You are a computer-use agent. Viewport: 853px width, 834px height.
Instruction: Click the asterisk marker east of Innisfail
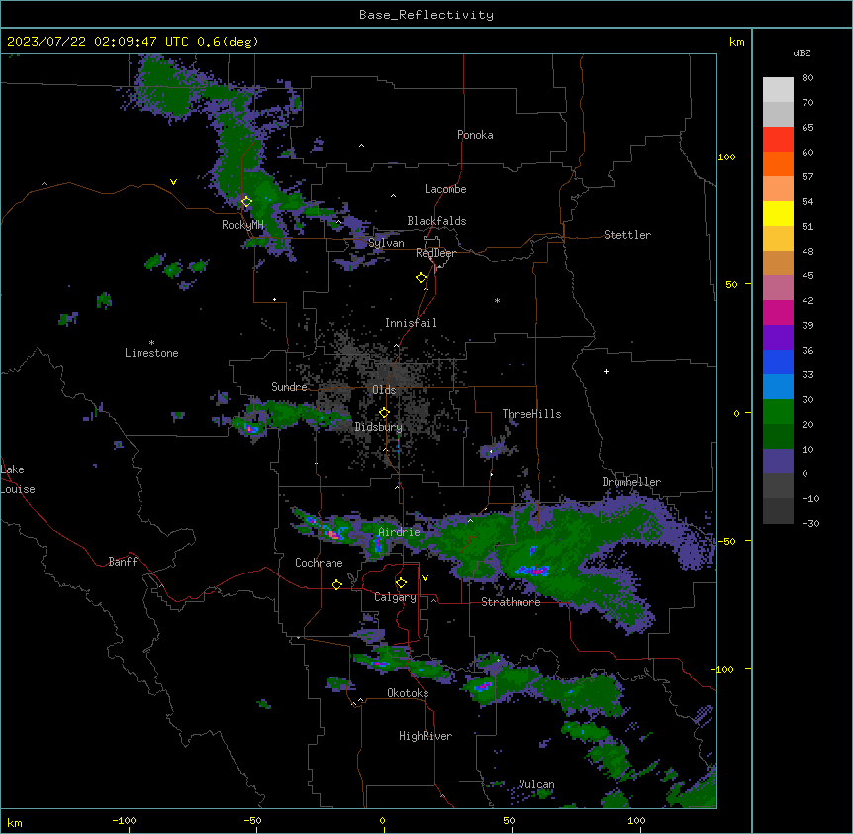click(x=497, y=301)
